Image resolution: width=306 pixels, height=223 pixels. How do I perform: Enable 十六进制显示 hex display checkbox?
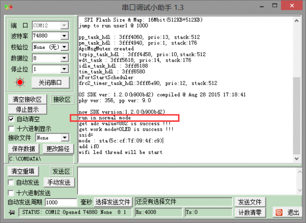[x=11, y=129]
